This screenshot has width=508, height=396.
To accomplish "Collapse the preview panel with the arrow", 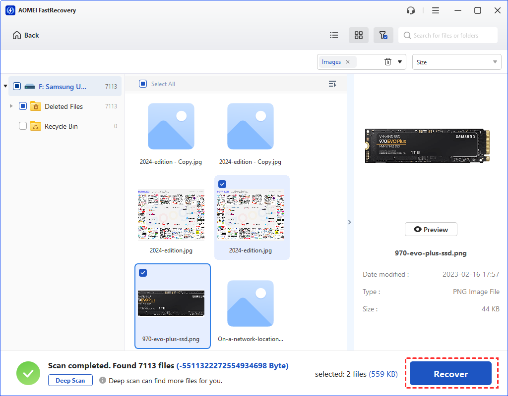I will tap(349, 222).
